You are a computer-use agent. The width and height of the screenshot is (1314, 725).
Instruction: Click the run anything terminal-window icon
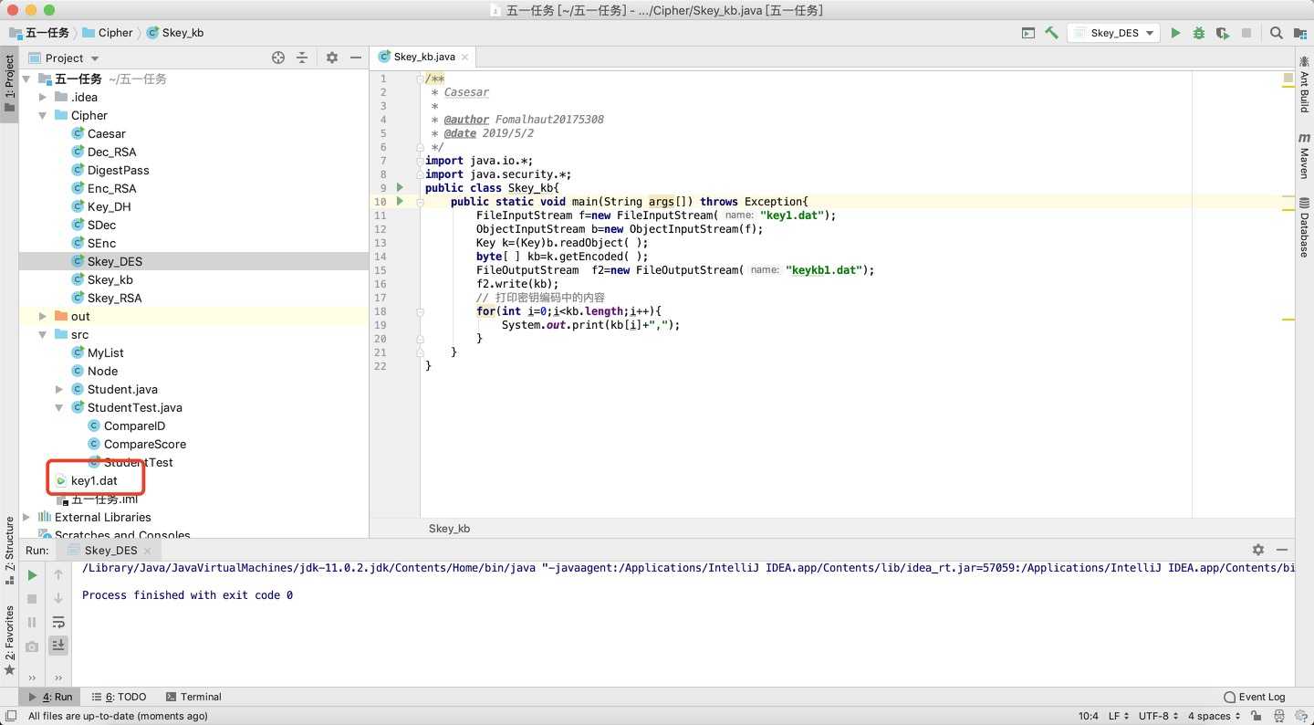[x=1028, y=33]
